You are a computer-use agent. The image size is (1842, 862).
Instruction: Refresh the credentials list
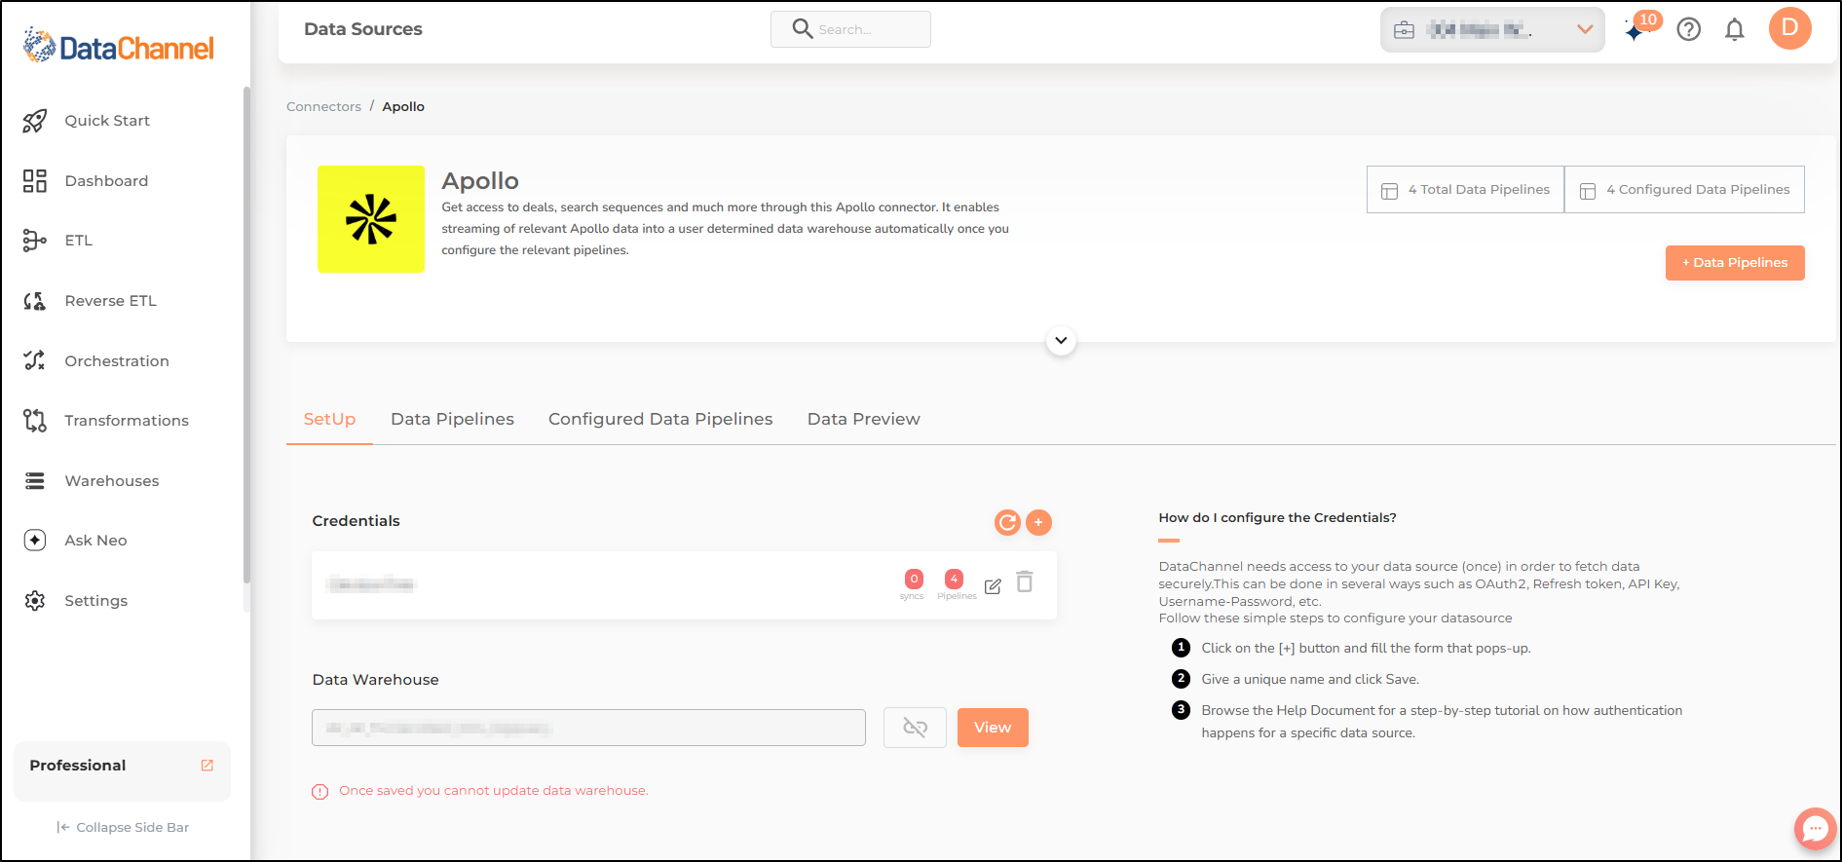[1007, 523]
